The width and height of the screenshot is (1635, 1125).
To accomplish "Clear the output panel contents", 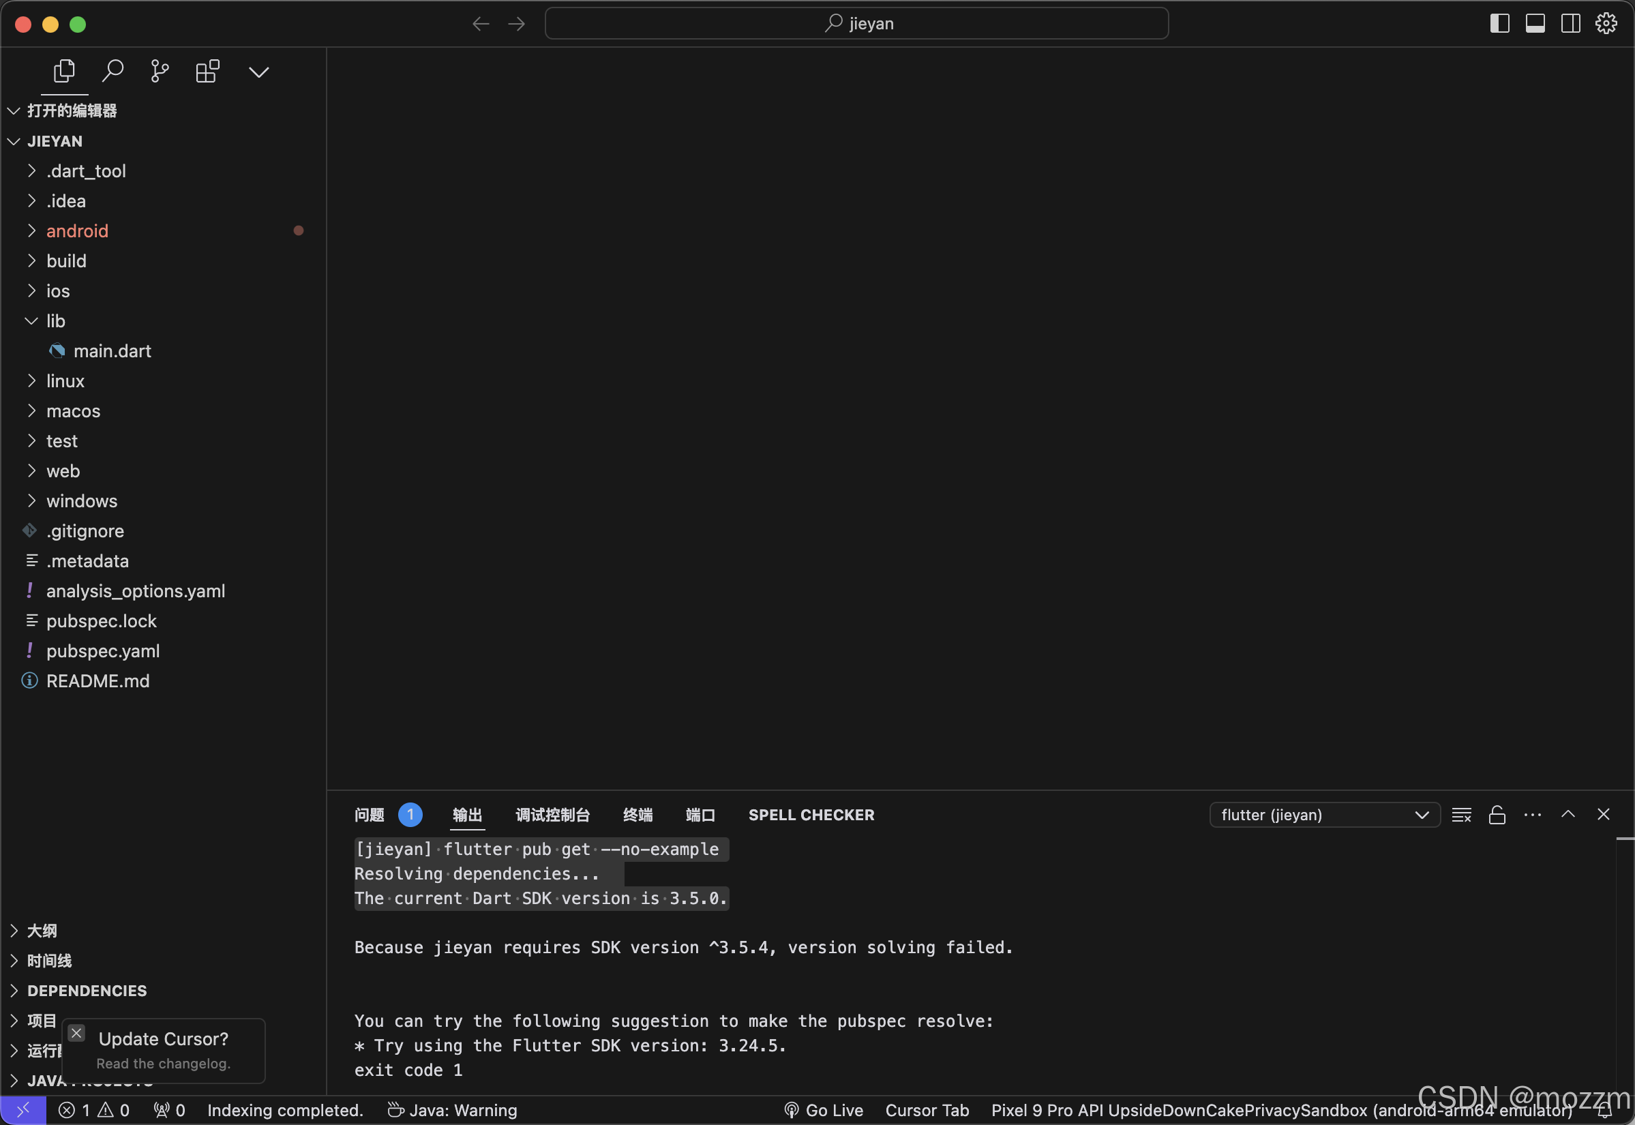I will coord(1461,815).
